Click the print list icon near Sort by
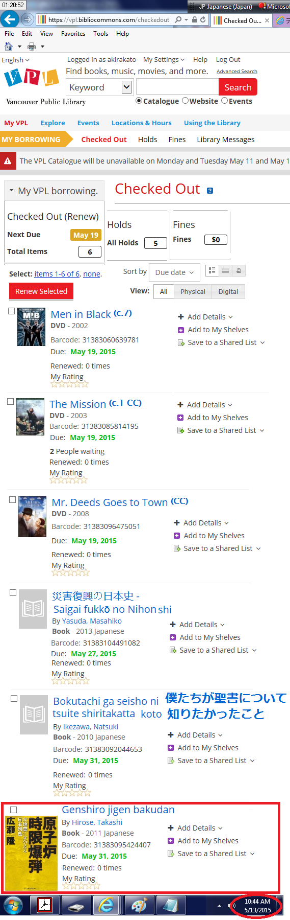This screenshot has height=920, width=290. pyautogui.click(x=239, y=270)
